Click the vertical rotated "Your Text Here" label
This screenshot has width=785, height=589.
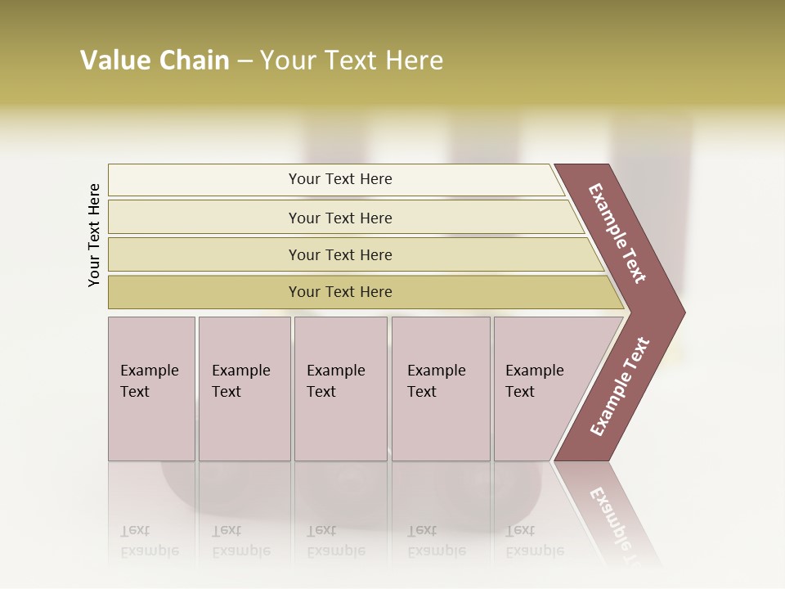94,235
